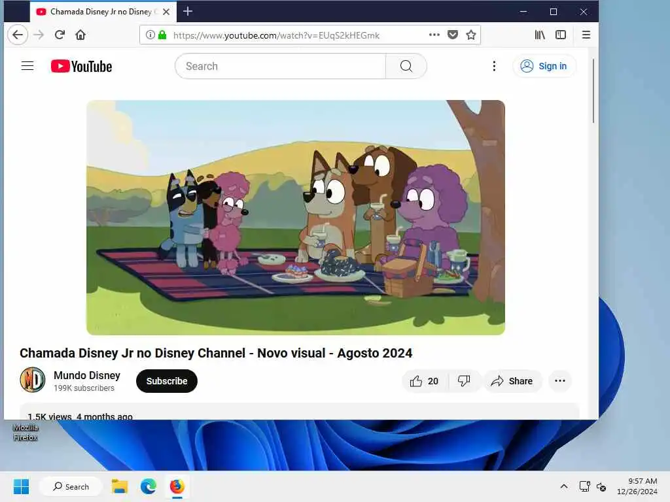Image resolution: width=670 pixels, height=502 pixels.
Task: Launch Microsoft Edge from taskbar
Action: coord(149,486)
